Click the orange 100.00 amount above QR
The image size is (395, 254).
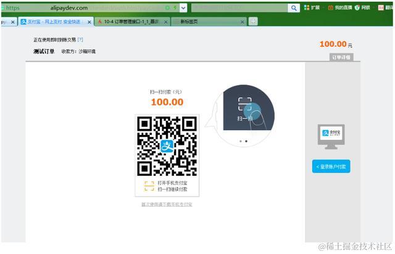pyautogui.click(x=167, y=102)
